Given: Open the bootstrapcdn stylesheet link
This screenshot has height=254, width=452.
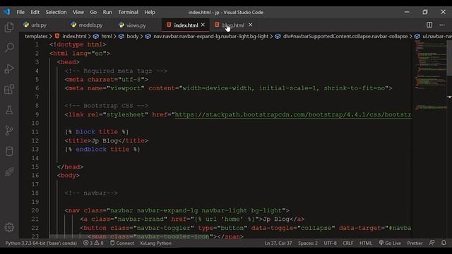Looking at the screenshot, I should pyautogui.click(x=293, y=114).
